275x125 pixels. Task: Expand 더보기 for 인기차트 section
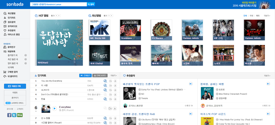click(x=113, y=76)
